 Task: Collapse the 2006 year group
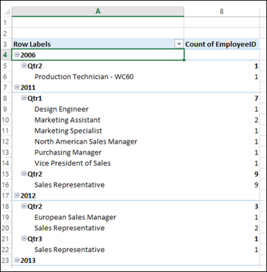17,55
